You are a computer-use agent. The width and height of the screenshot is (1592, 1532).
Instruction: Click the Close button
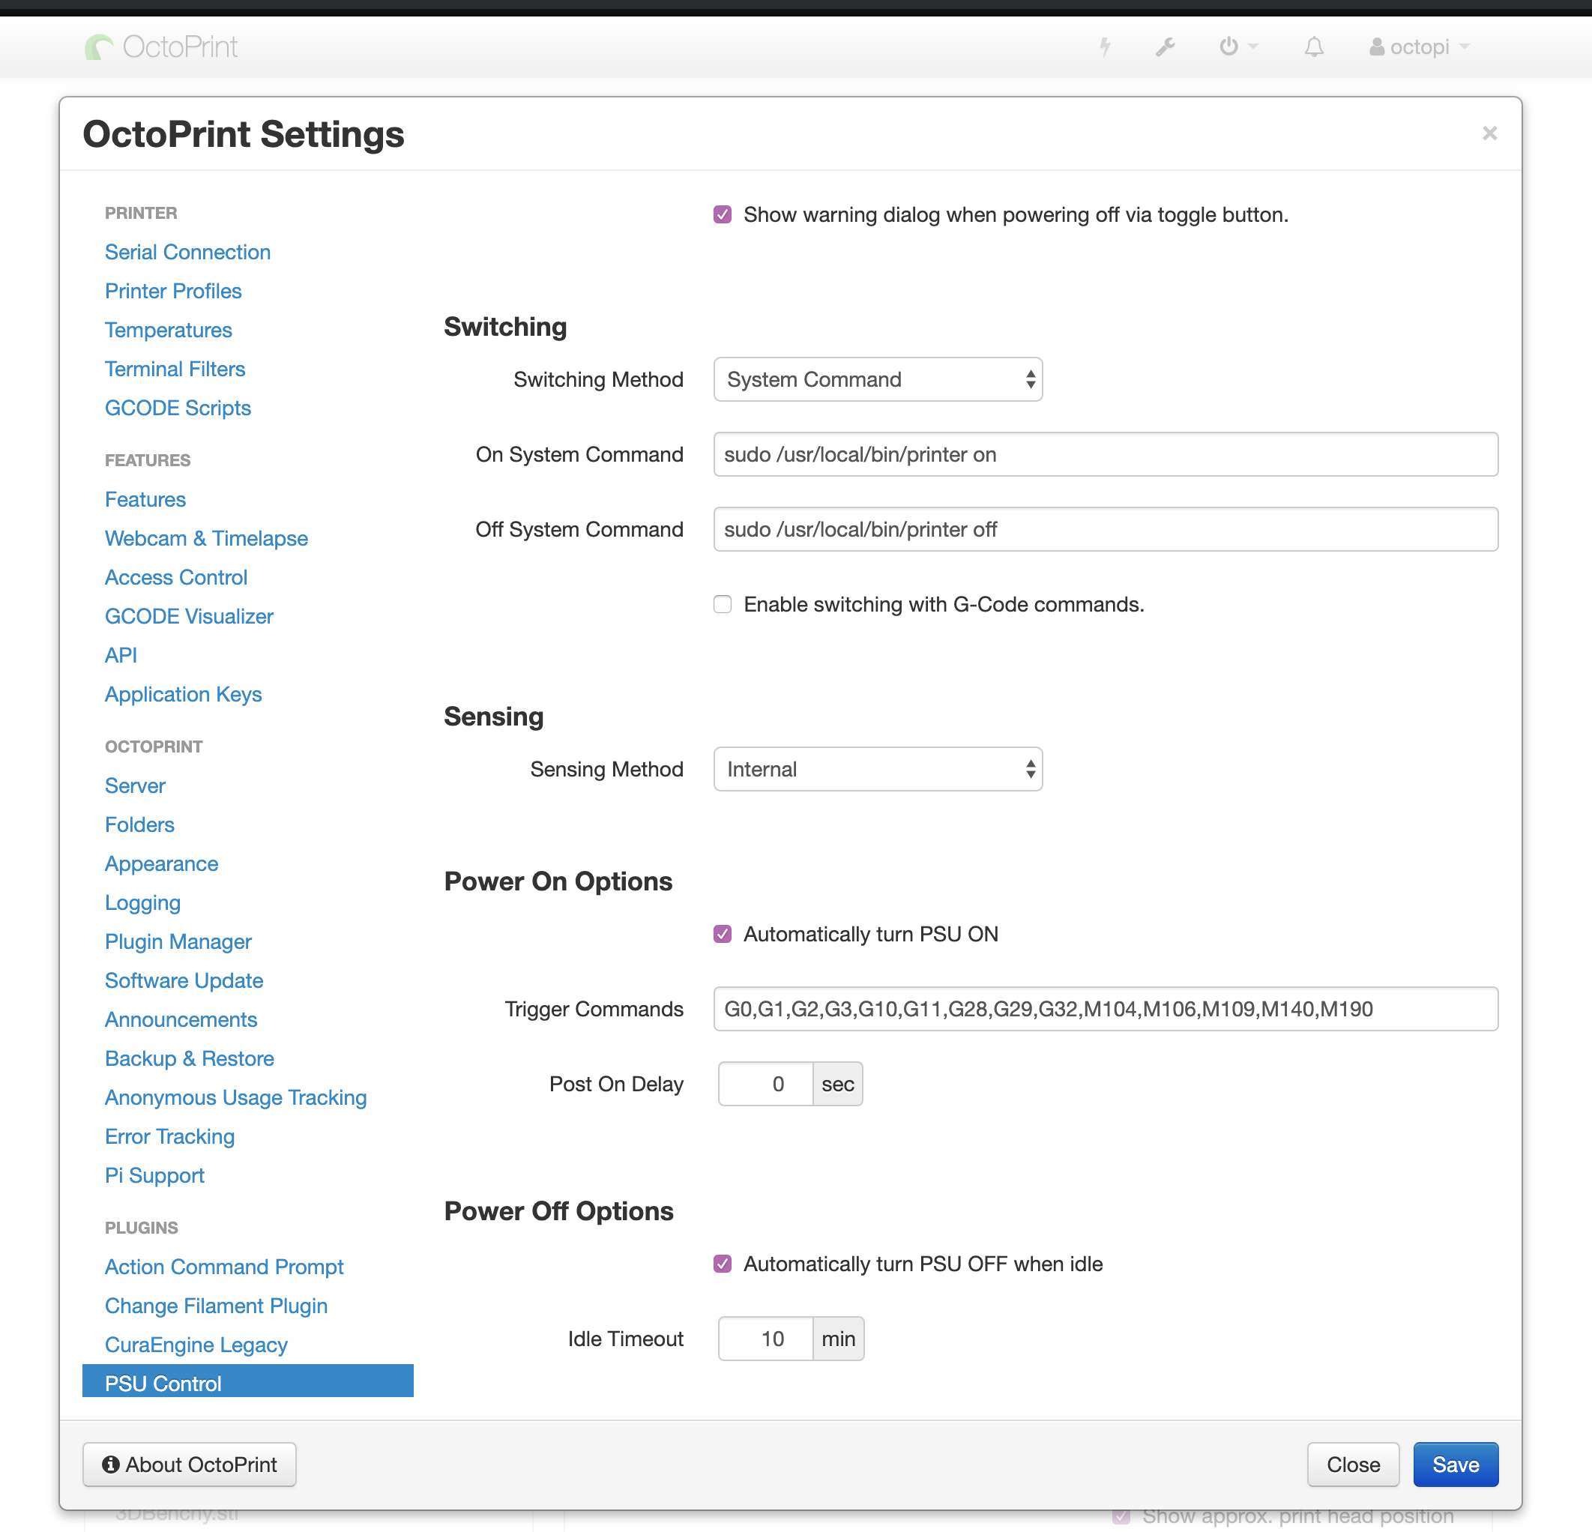coord(1353,1465)
